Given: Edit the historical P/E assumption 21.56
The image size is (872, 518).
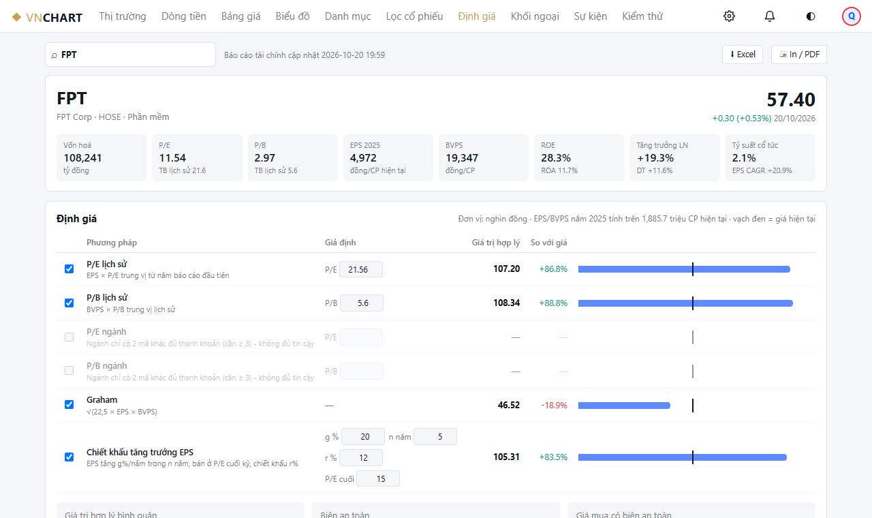Looking at the screenshot, I should [x=361, y=269].
